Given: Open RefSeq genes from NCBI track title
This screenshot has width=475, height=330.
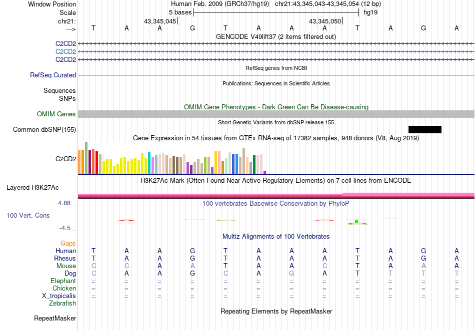Looking at the screenshot, I should pos(276,68).
